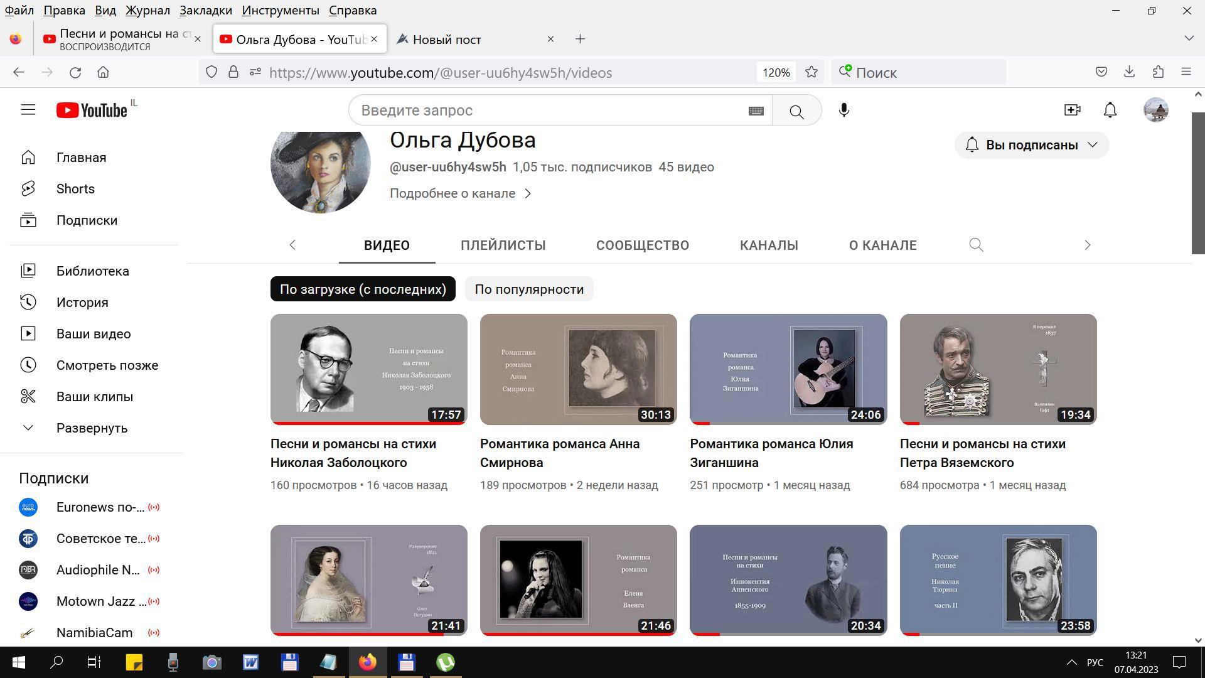Select sort by upload date chip
The width and height of the screenshot is (1205, 678).
363,289
